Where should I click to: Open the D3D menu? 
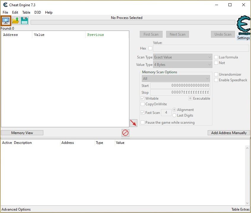(x=37, y=12)
